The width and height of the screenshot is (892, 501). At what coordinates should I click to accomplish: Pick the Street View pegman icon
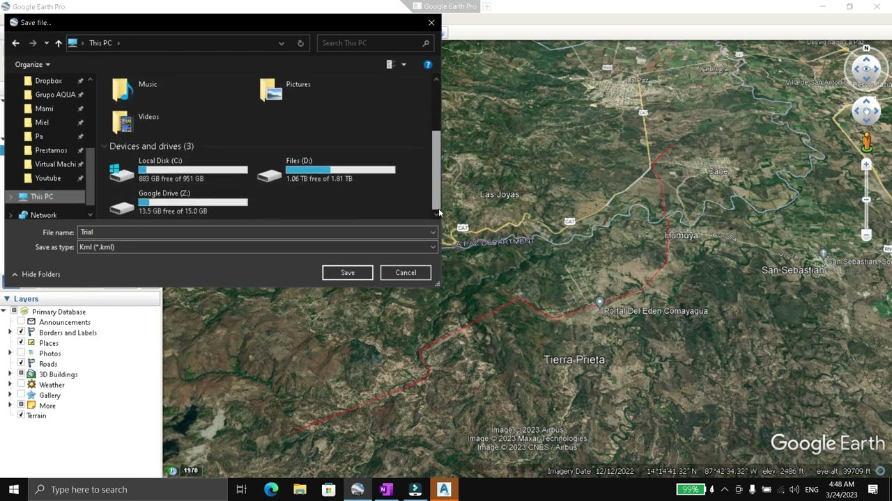tap(867, 142)
